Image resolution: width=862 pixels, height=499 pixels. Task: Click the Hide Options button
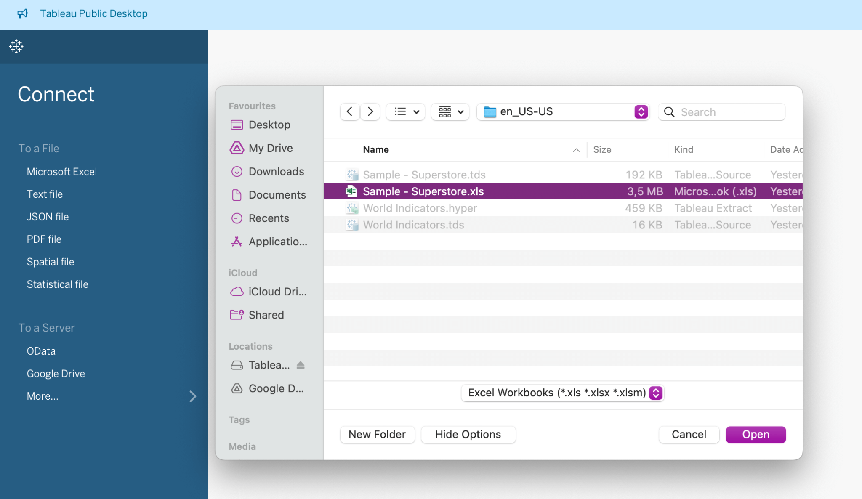point(468,435)
